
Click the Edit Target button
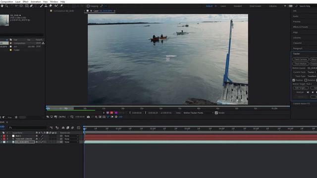[x=301, y=88]
